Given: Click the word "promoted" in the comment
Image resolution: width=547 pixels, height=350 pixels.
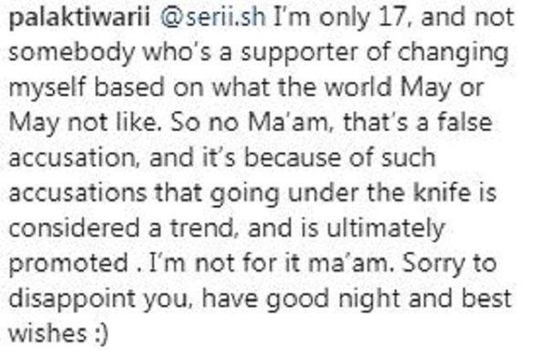Looking at the screenshot, I should coord(69,264).
